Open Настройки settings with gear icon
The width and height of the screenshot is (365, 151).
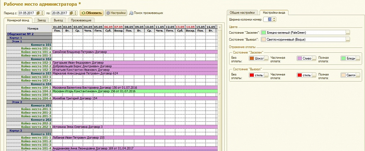(116, 13)
